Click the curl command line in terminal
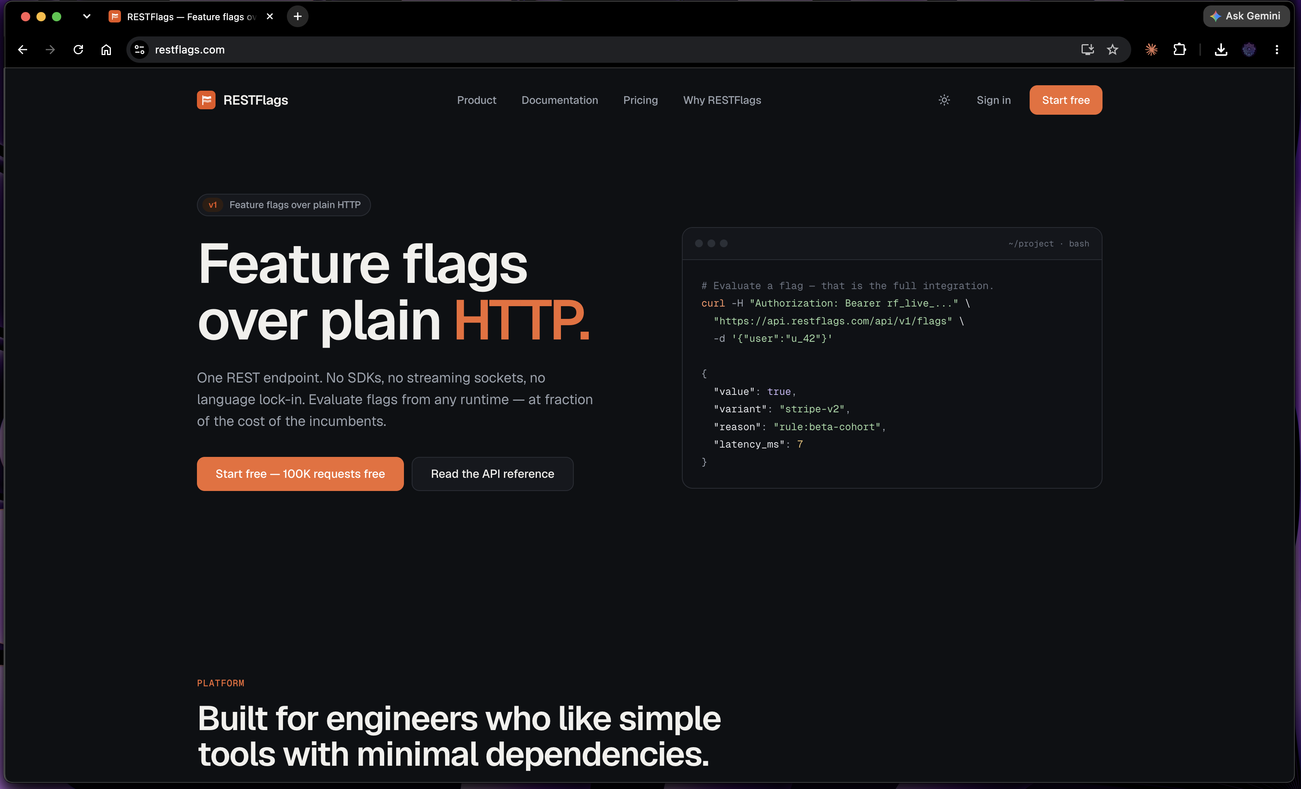1301x789 pixels. [835, 303]
